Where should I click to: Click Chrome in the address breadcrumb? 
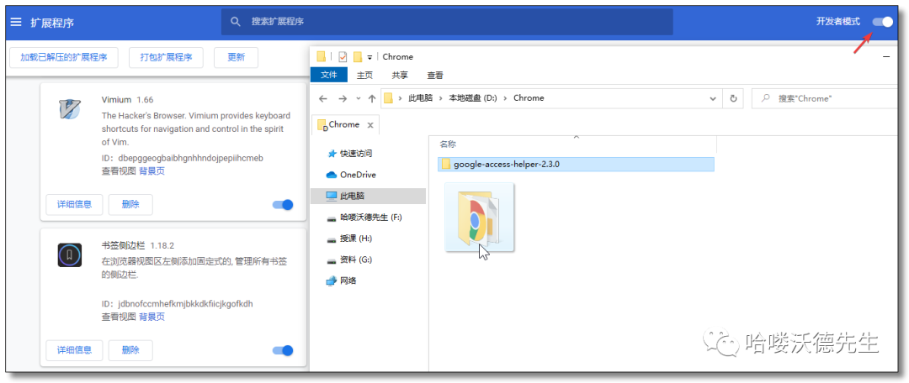[x=529, y=98]
